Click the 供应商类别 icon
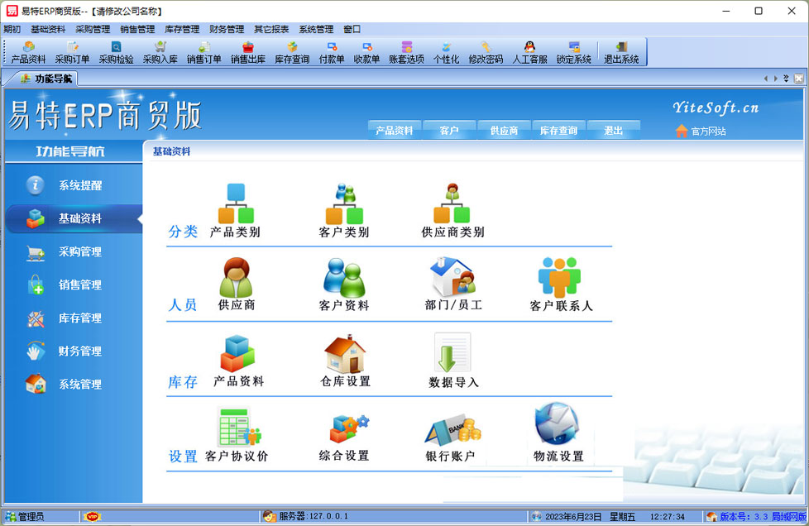Viewport: 809px width, 526px height. pos(452,205)
